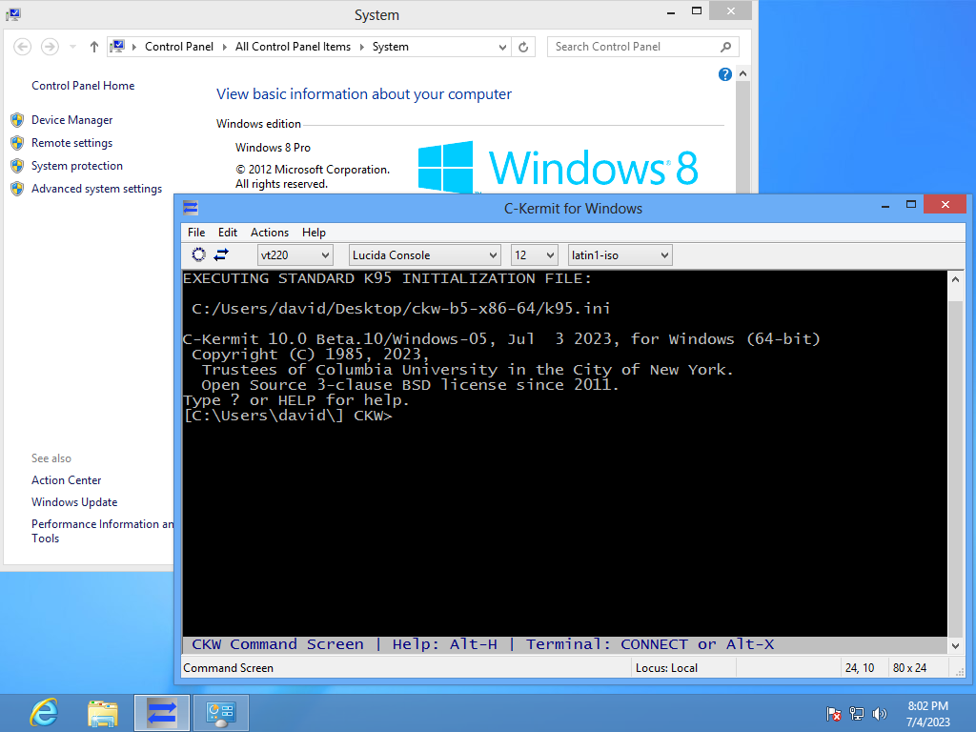Click the computer icon in the address bar
This screenshot has height=732, width=976.
tap(117, 46)
